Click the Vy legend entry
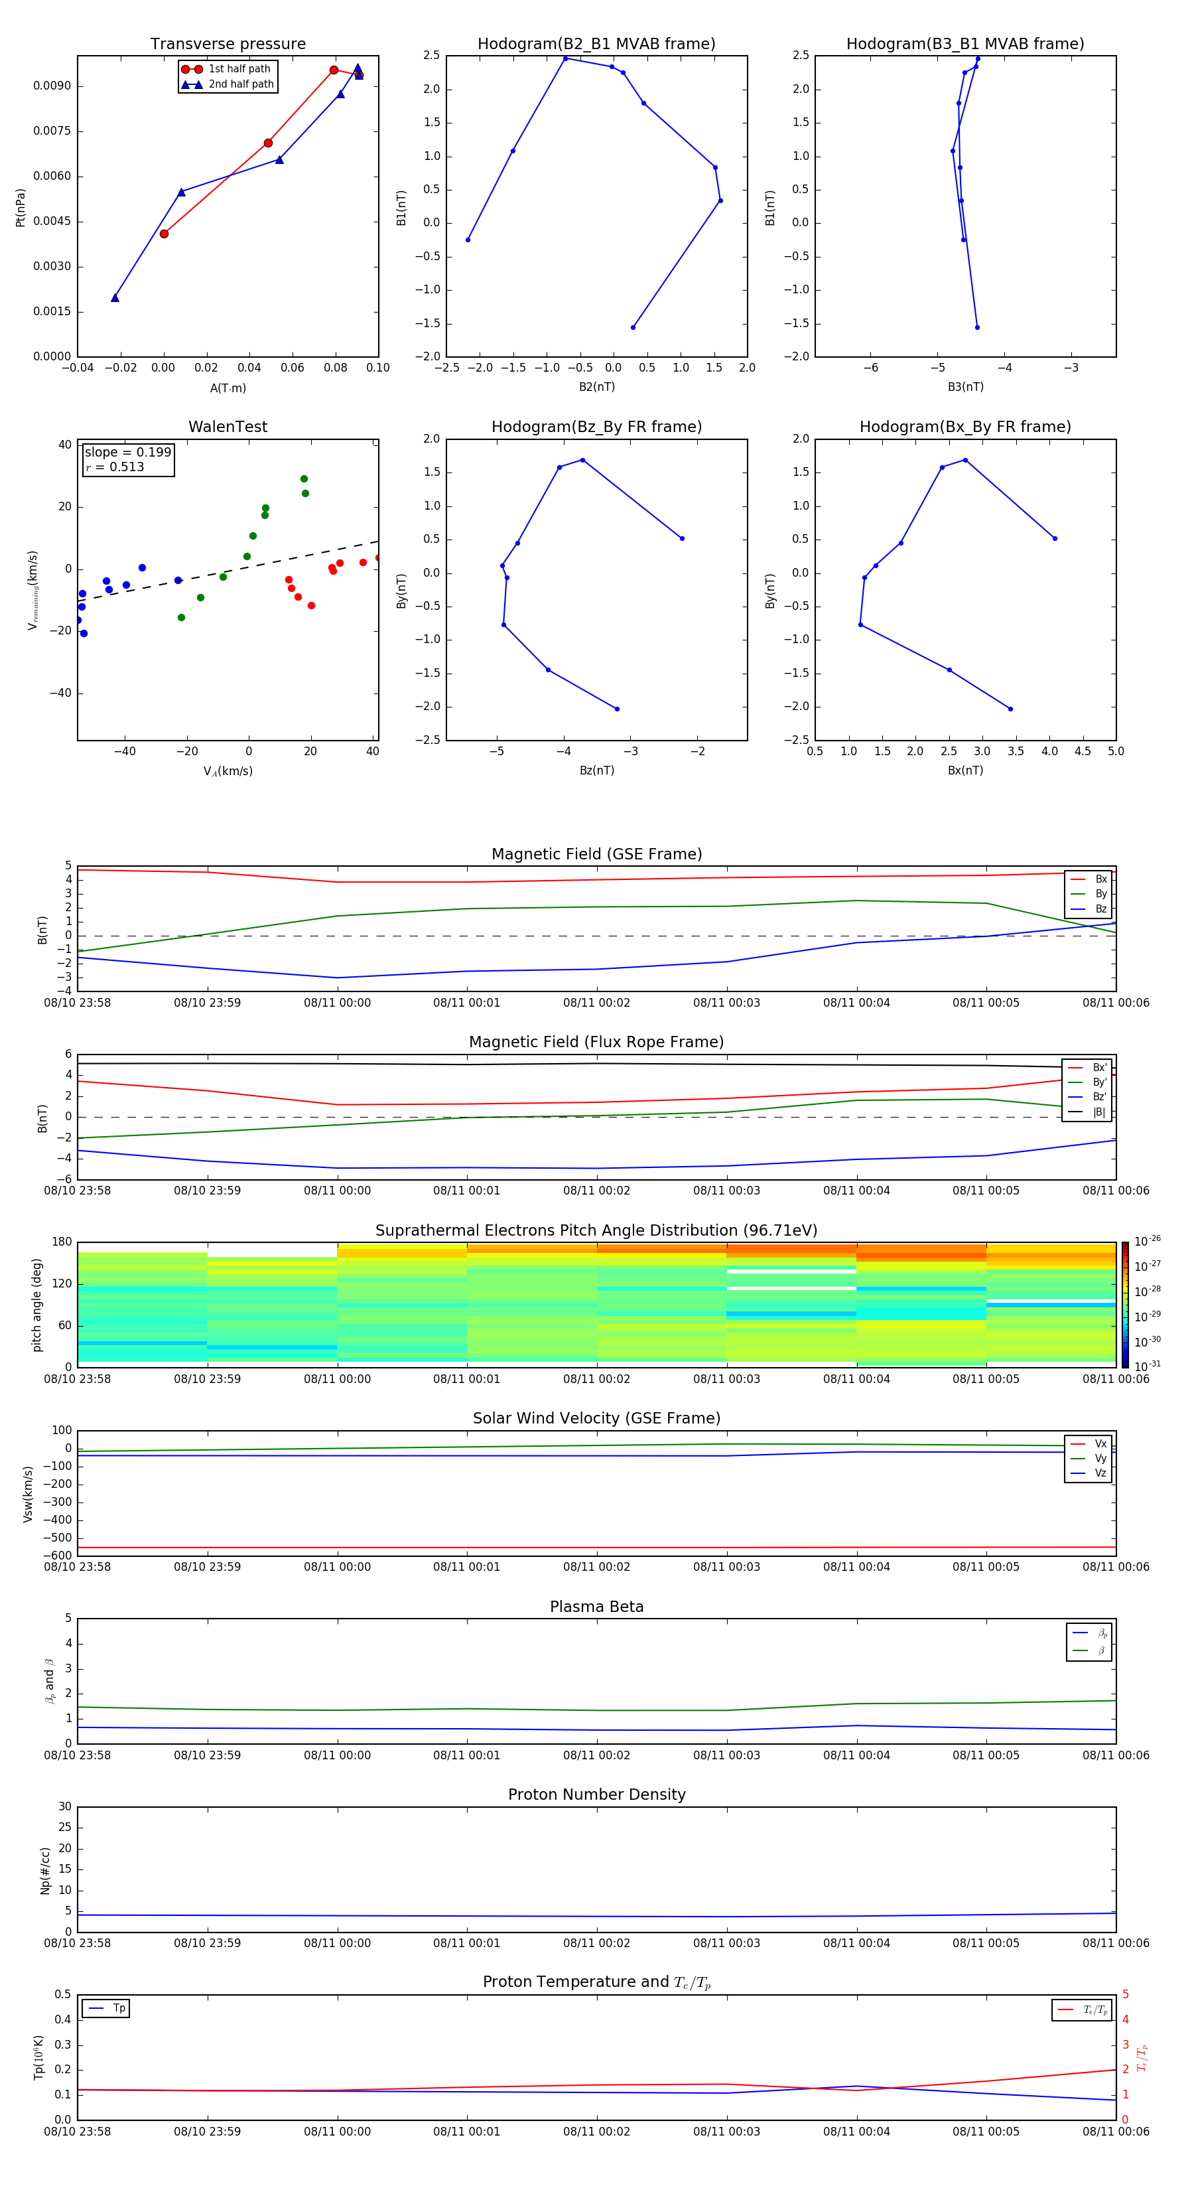1194x2190 pixels. 1089,1458
